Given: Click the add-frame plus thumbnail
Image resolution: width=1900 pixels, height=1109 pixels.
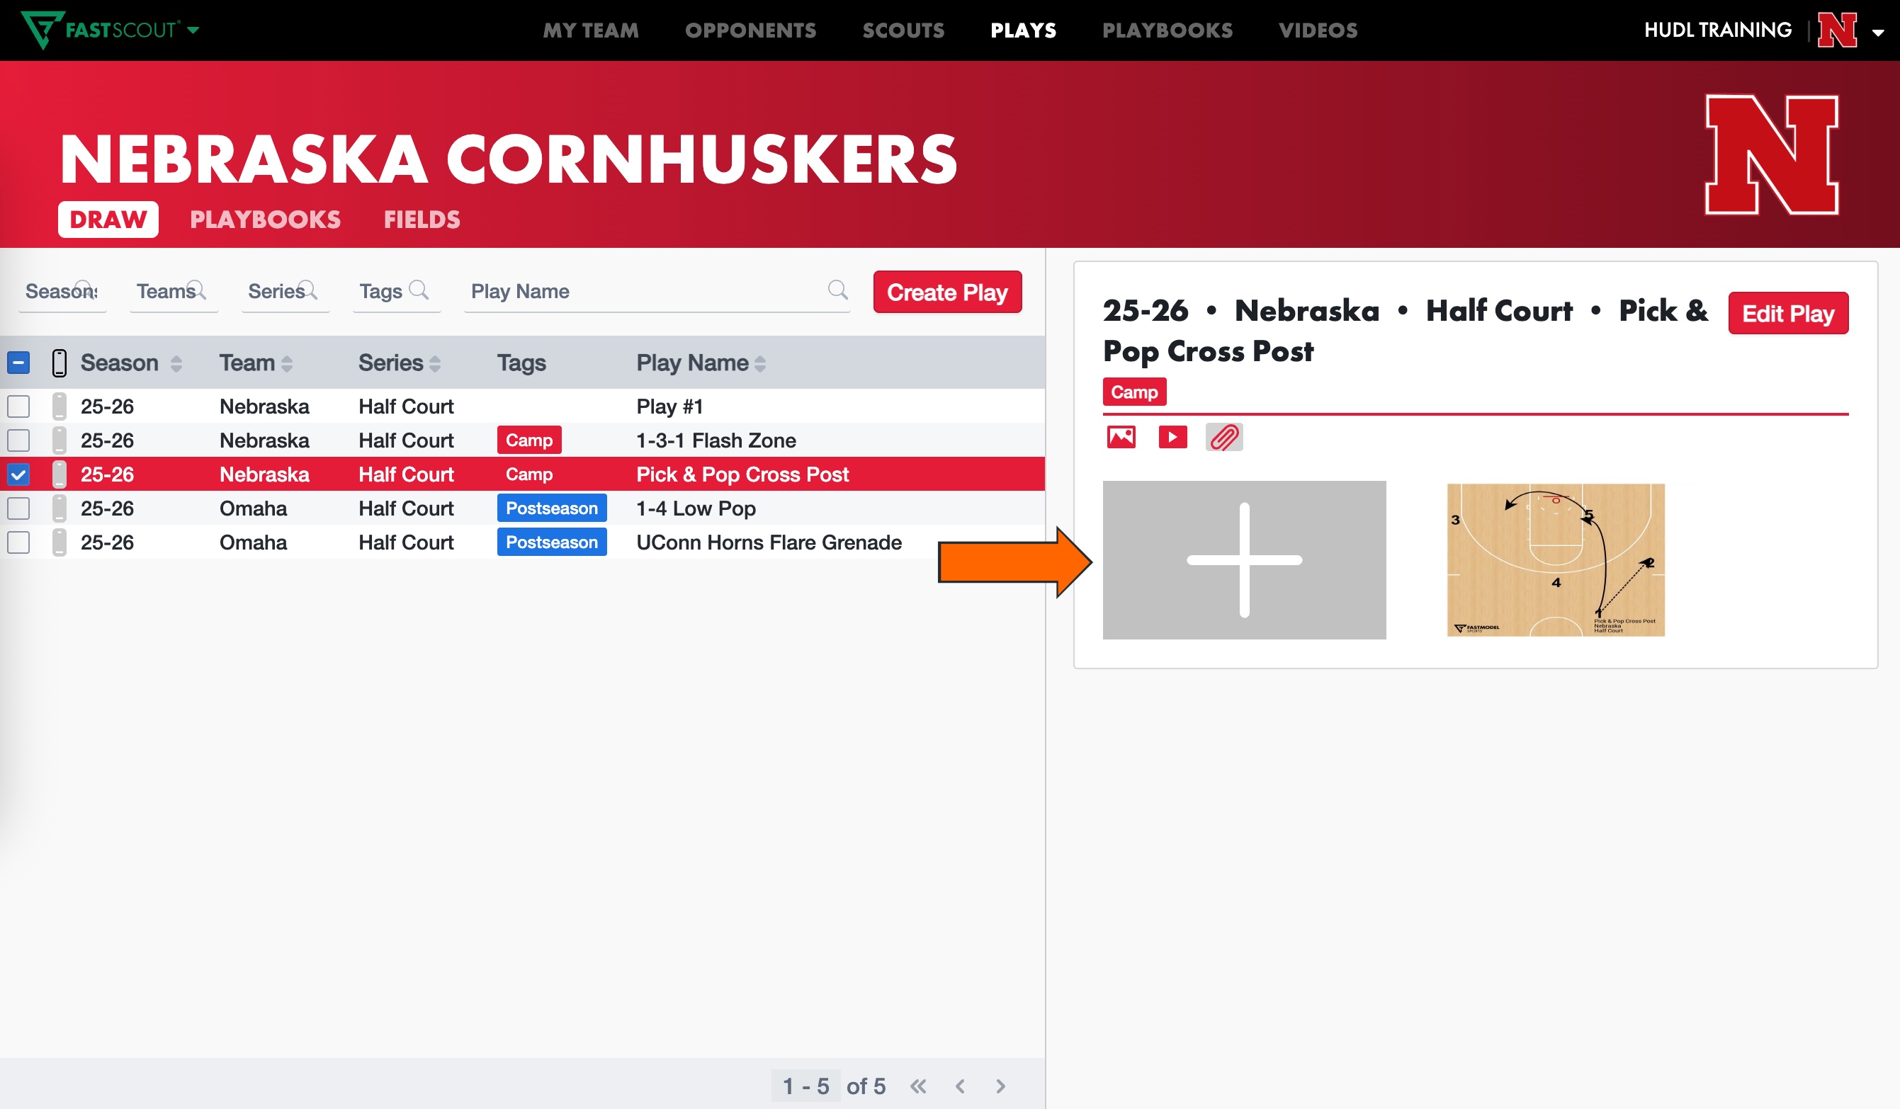Looking at the screenshot, I should coord(1244,560).
